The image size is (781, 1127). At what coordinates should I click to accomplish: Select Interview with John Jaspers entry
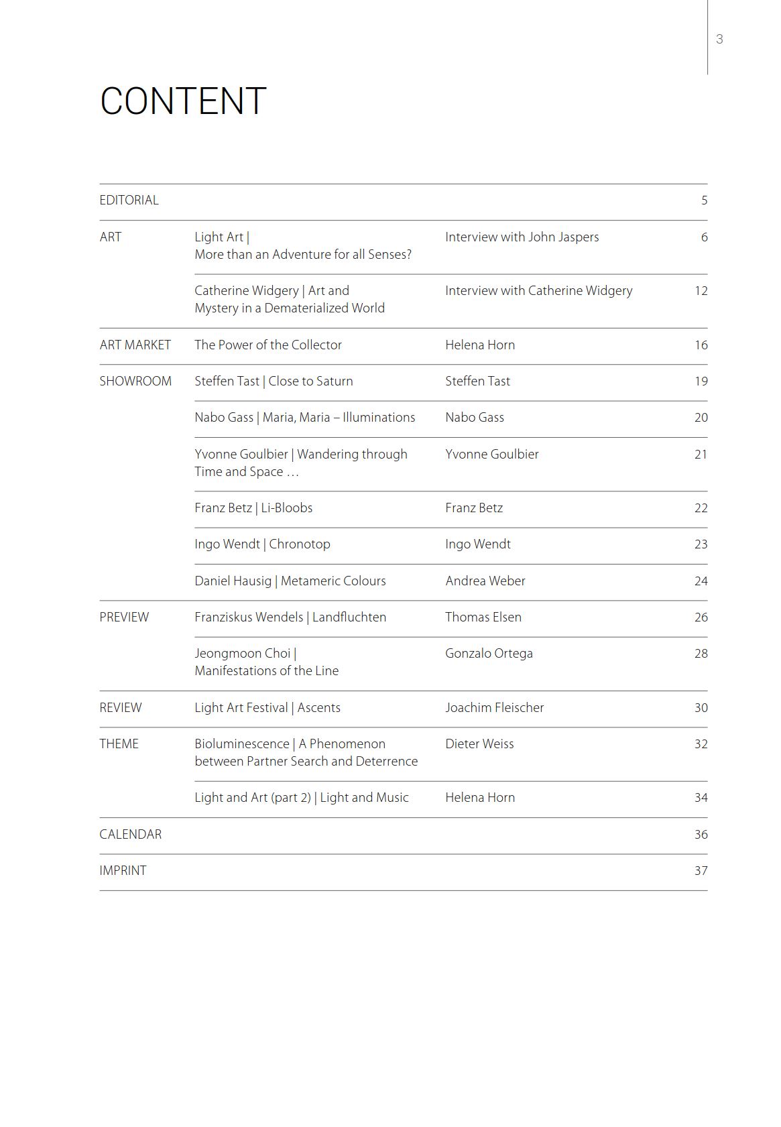coord(522,237)
